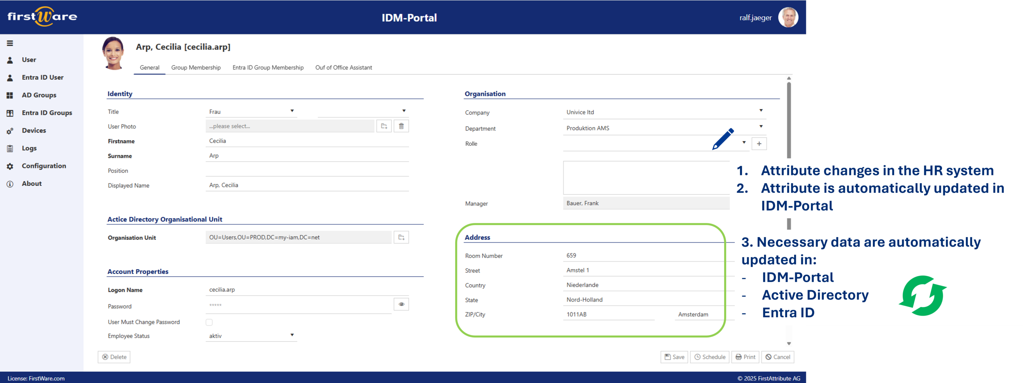Open Entra ID Group Membership tab
Image resolution: width=1023 pixels, height=383 pixels.
[x=268, y=68]
